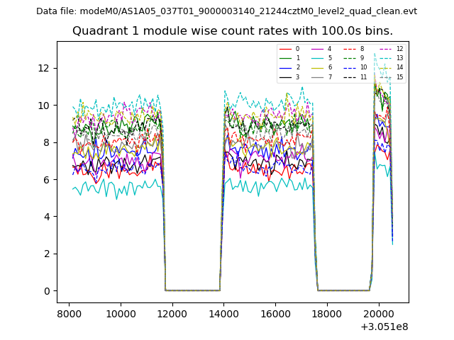Click the green dashed legend line for module 9
The image size is (454, 340).
(x=350, y=58)
